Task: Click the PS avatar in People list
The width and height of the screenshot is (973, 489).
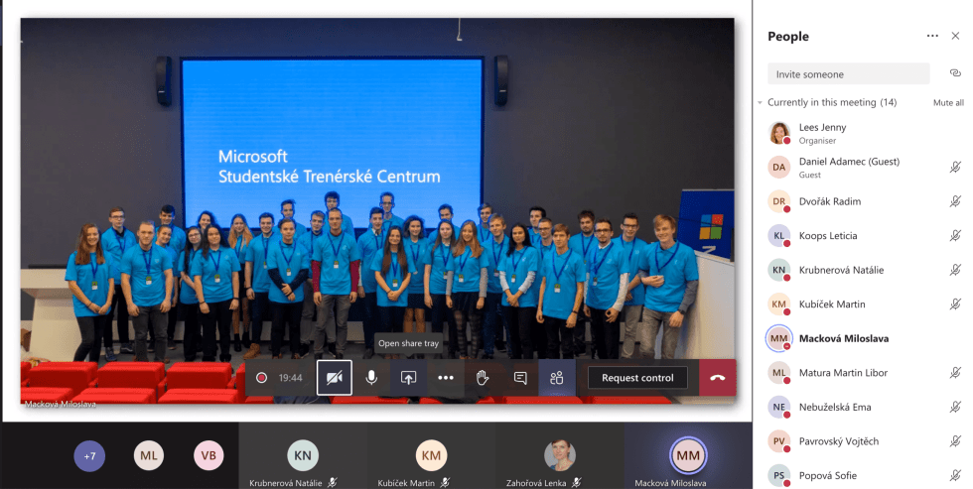Action: [x=778, y=475]
